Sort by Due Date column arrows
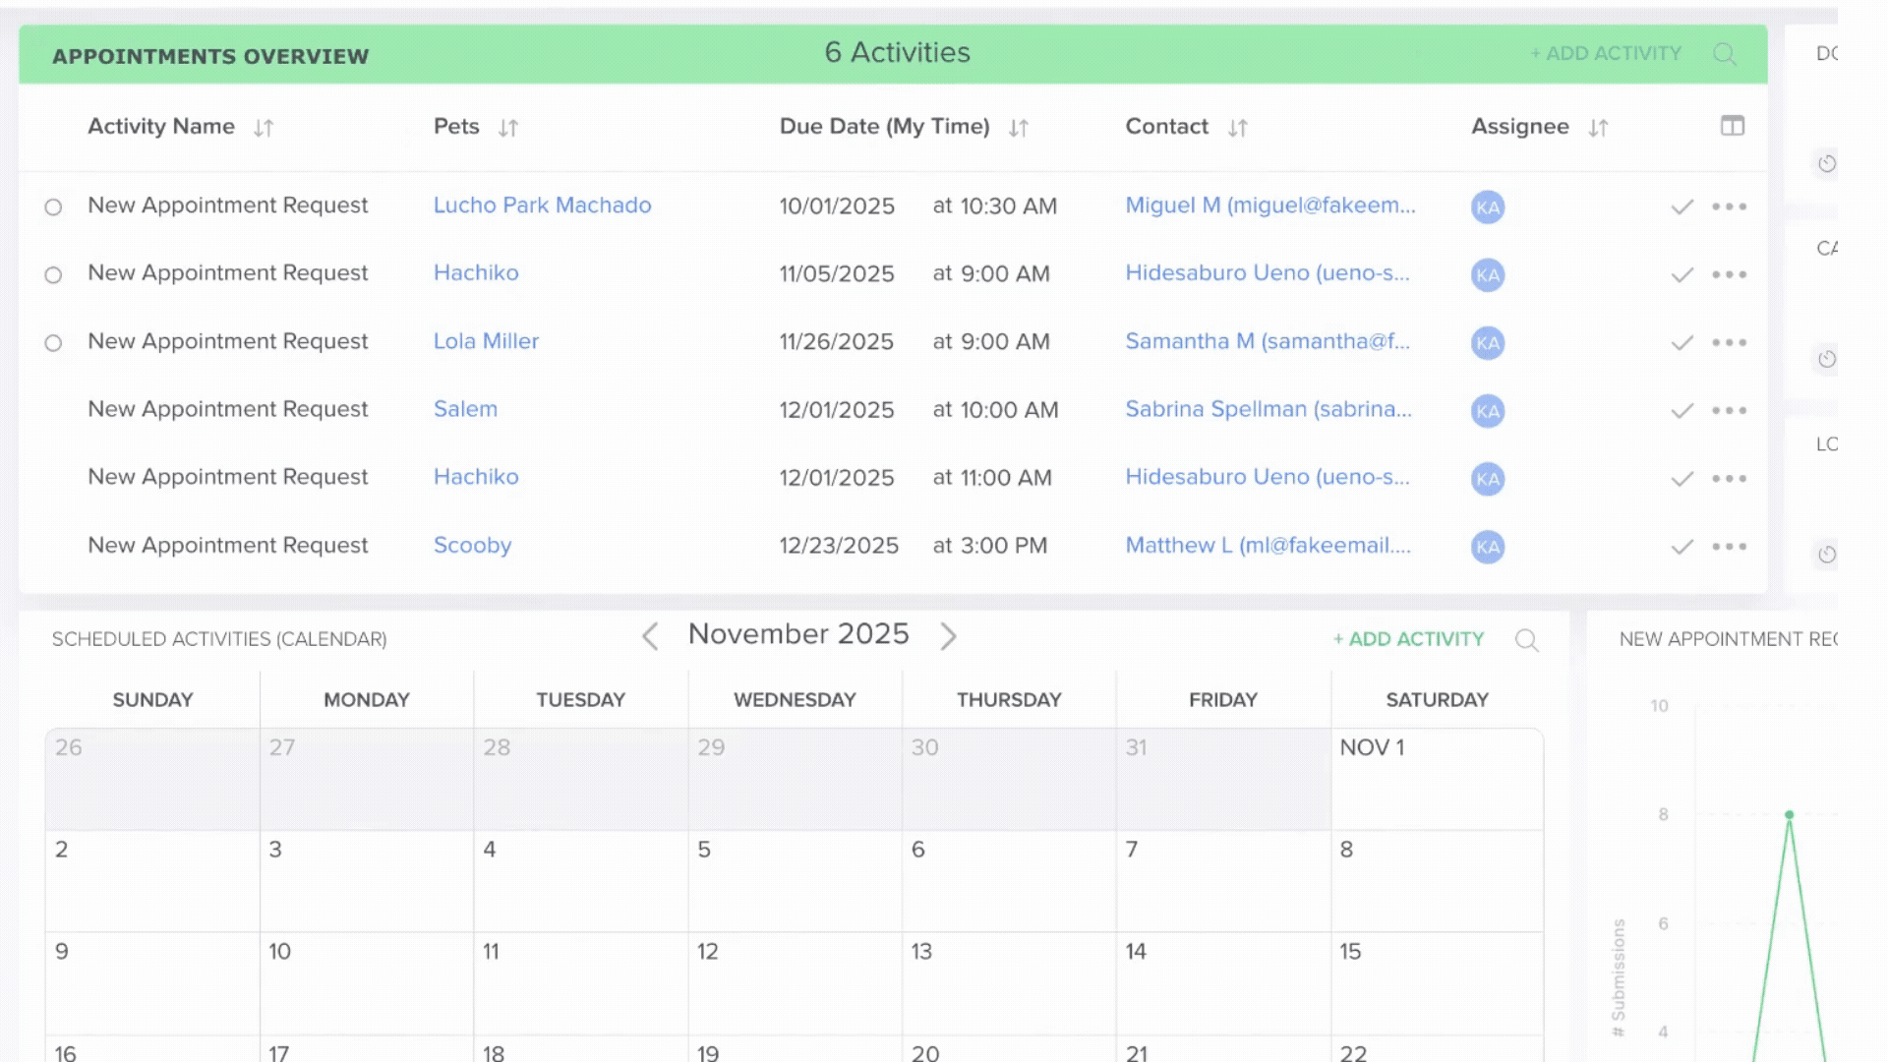Image resolution: width=1888 pixels, height=1062 pixels. click(1018, 128)
